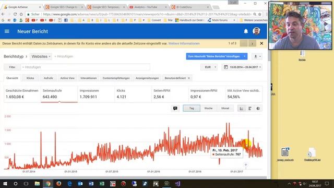The width and height of the screenshot is (334, 188).
Task: Go back in Chrome
Action: point(3,14)
